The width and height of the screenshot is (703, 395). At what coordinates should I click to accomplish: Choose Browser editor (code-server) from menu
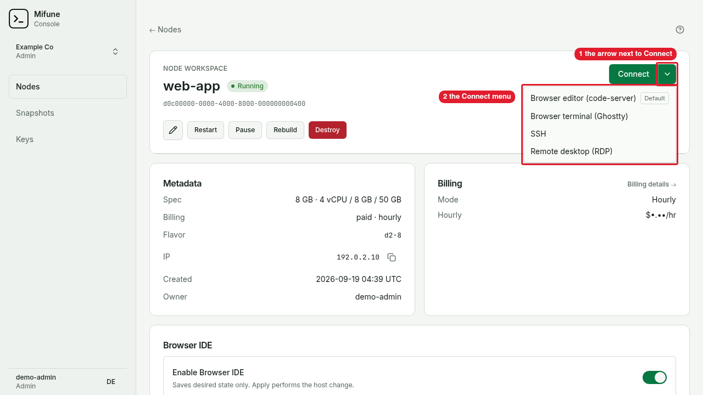600,98
